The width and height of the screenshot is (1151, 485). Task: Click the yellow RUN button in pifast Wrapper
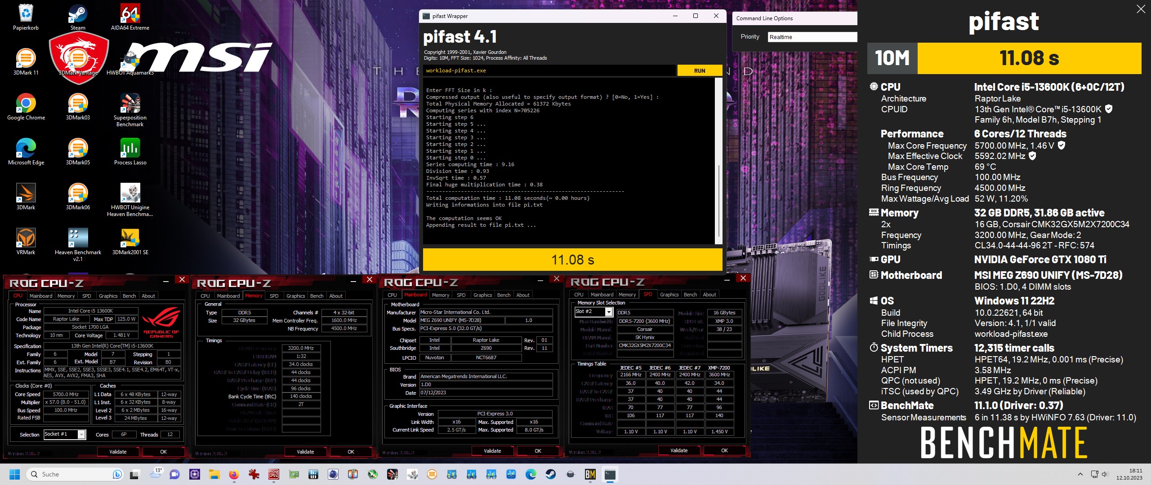[700, 71]
